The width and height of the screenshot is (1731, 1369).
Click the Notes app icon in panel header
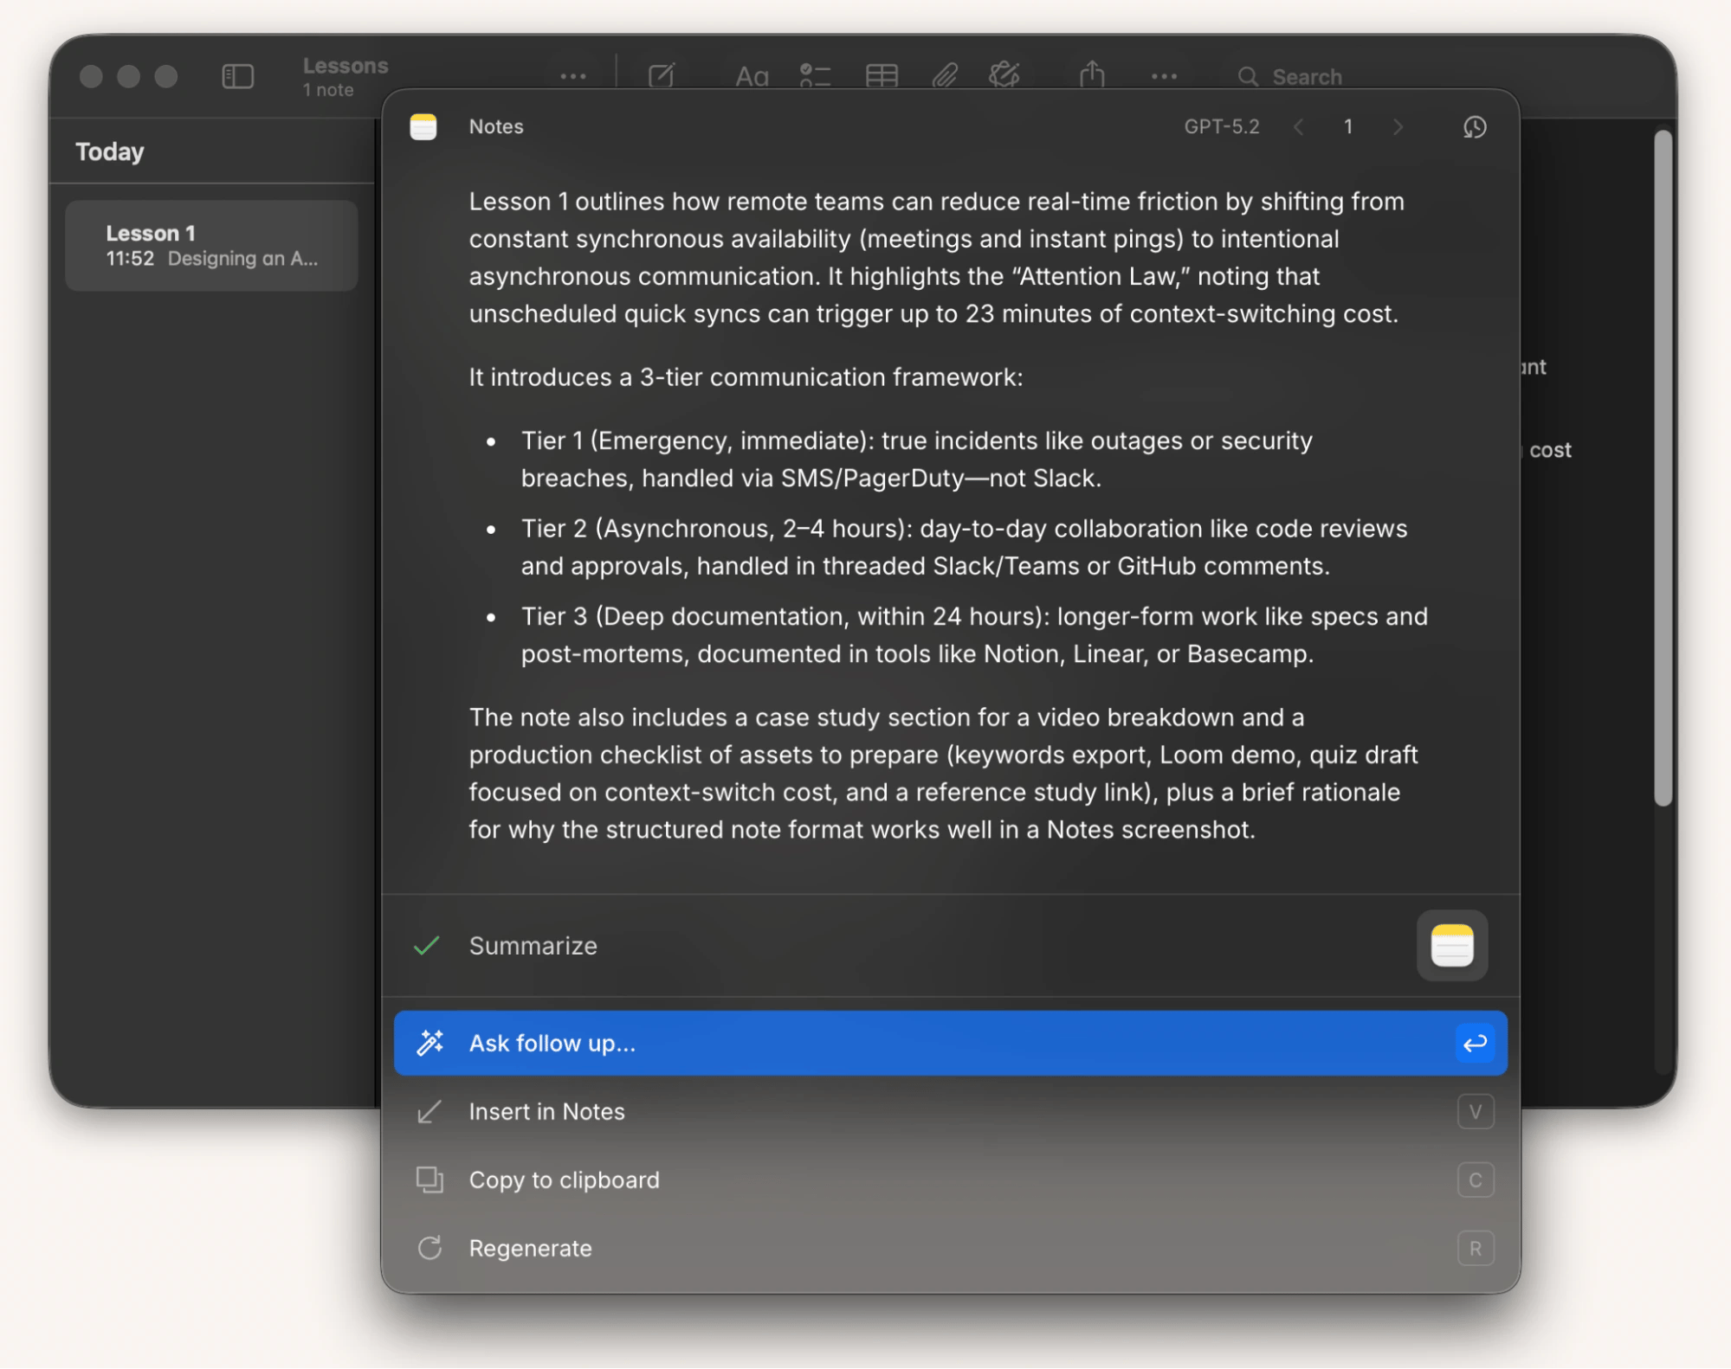[423, 127]
